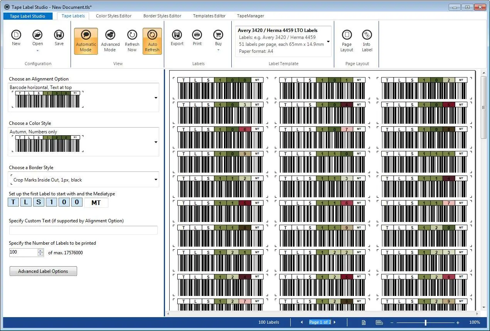Toggle Auto Refresh
The image size is (490, 331).
point(152,41)
